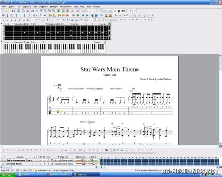This screenshot has height=177, width=222.
Task: Create a new file with New icon
Action: click(x=3, y=11)
